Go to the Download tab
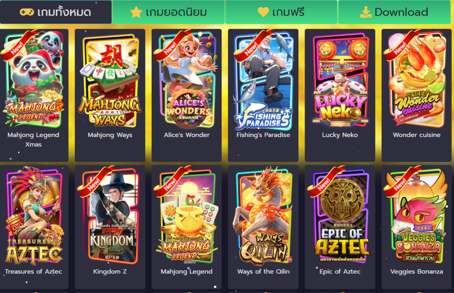The height and width of the screenshot is (293, 454). click(394, 12)
